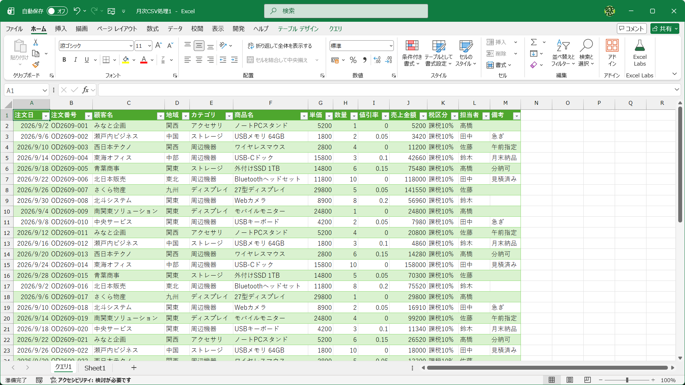Open Conditional Formatting (条件付き書式)
The height and width of the screenshot is (385, 685).
(412, 53)
